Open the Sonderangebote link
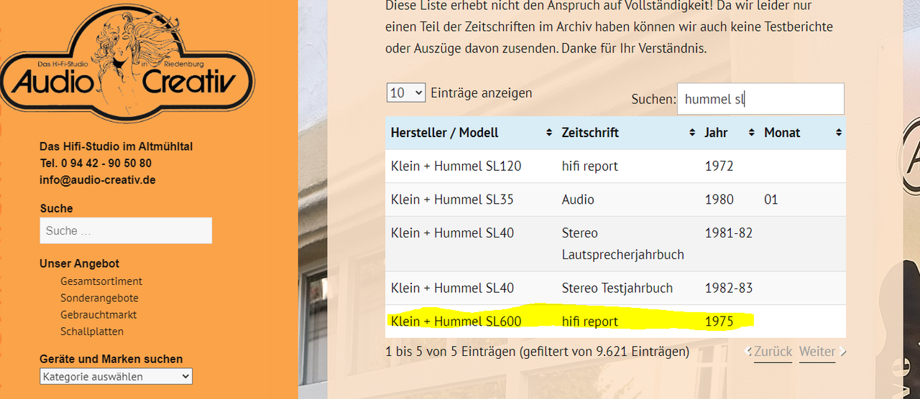 tap(99, 298)
